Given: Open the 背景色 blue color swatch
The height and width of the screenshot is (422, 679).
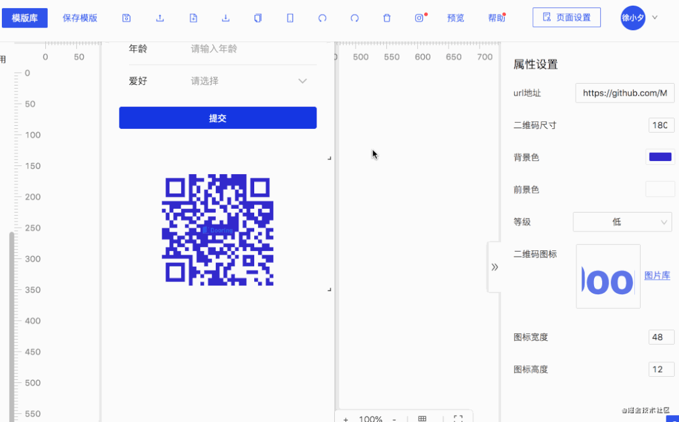Looking at the screenshot, I should pos(660,157).
